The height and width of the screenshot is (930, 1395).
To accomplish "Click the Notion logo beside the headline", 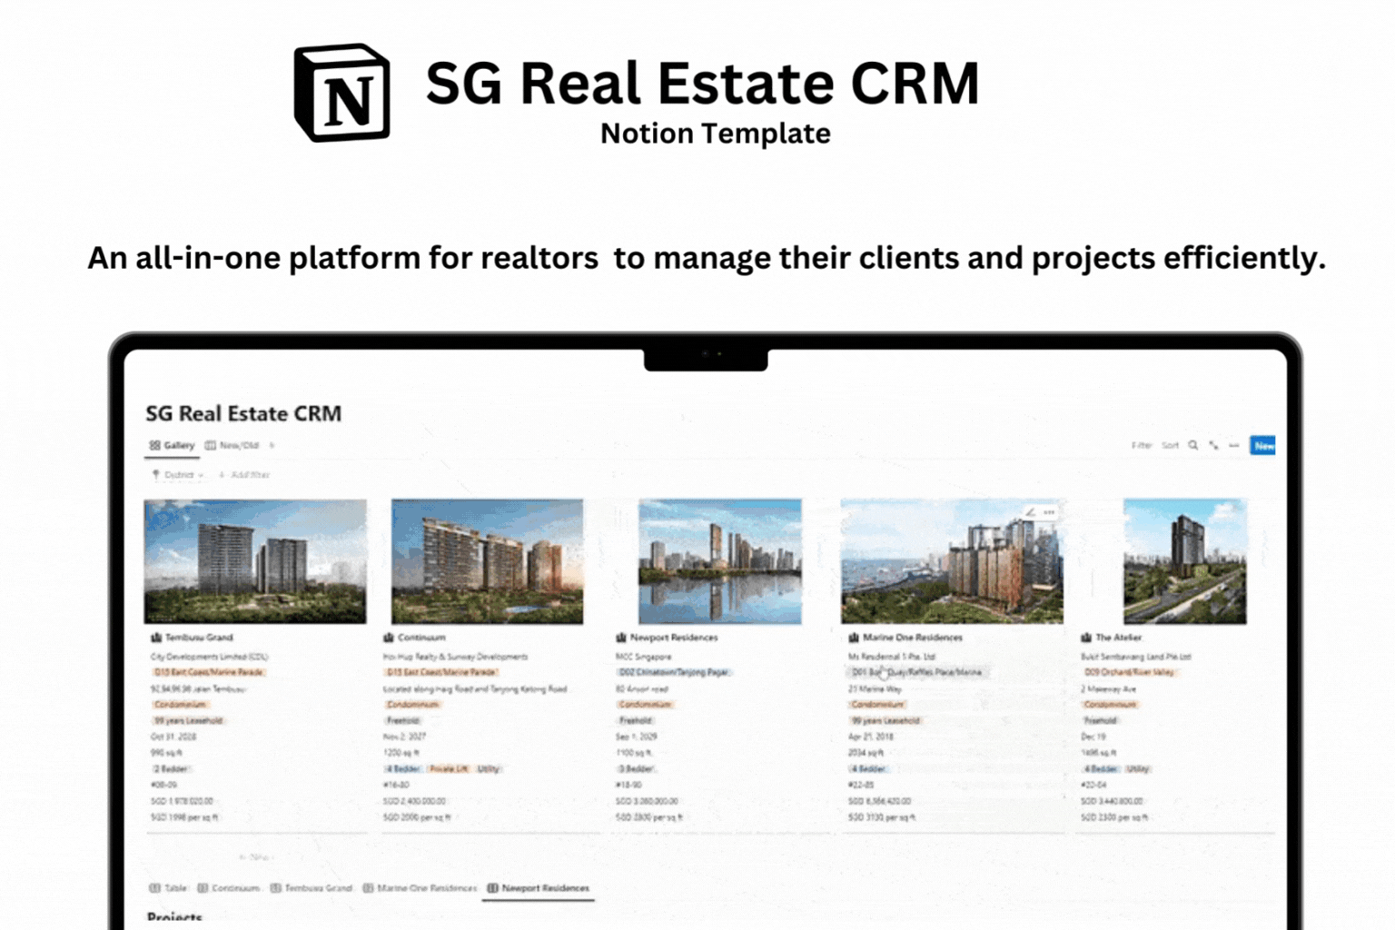I will pyautogui.click(x=342, y=93).
